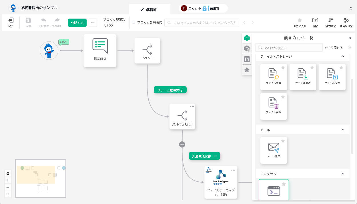
Task: Select the ファイル削除 block
Action: point(274,106)
